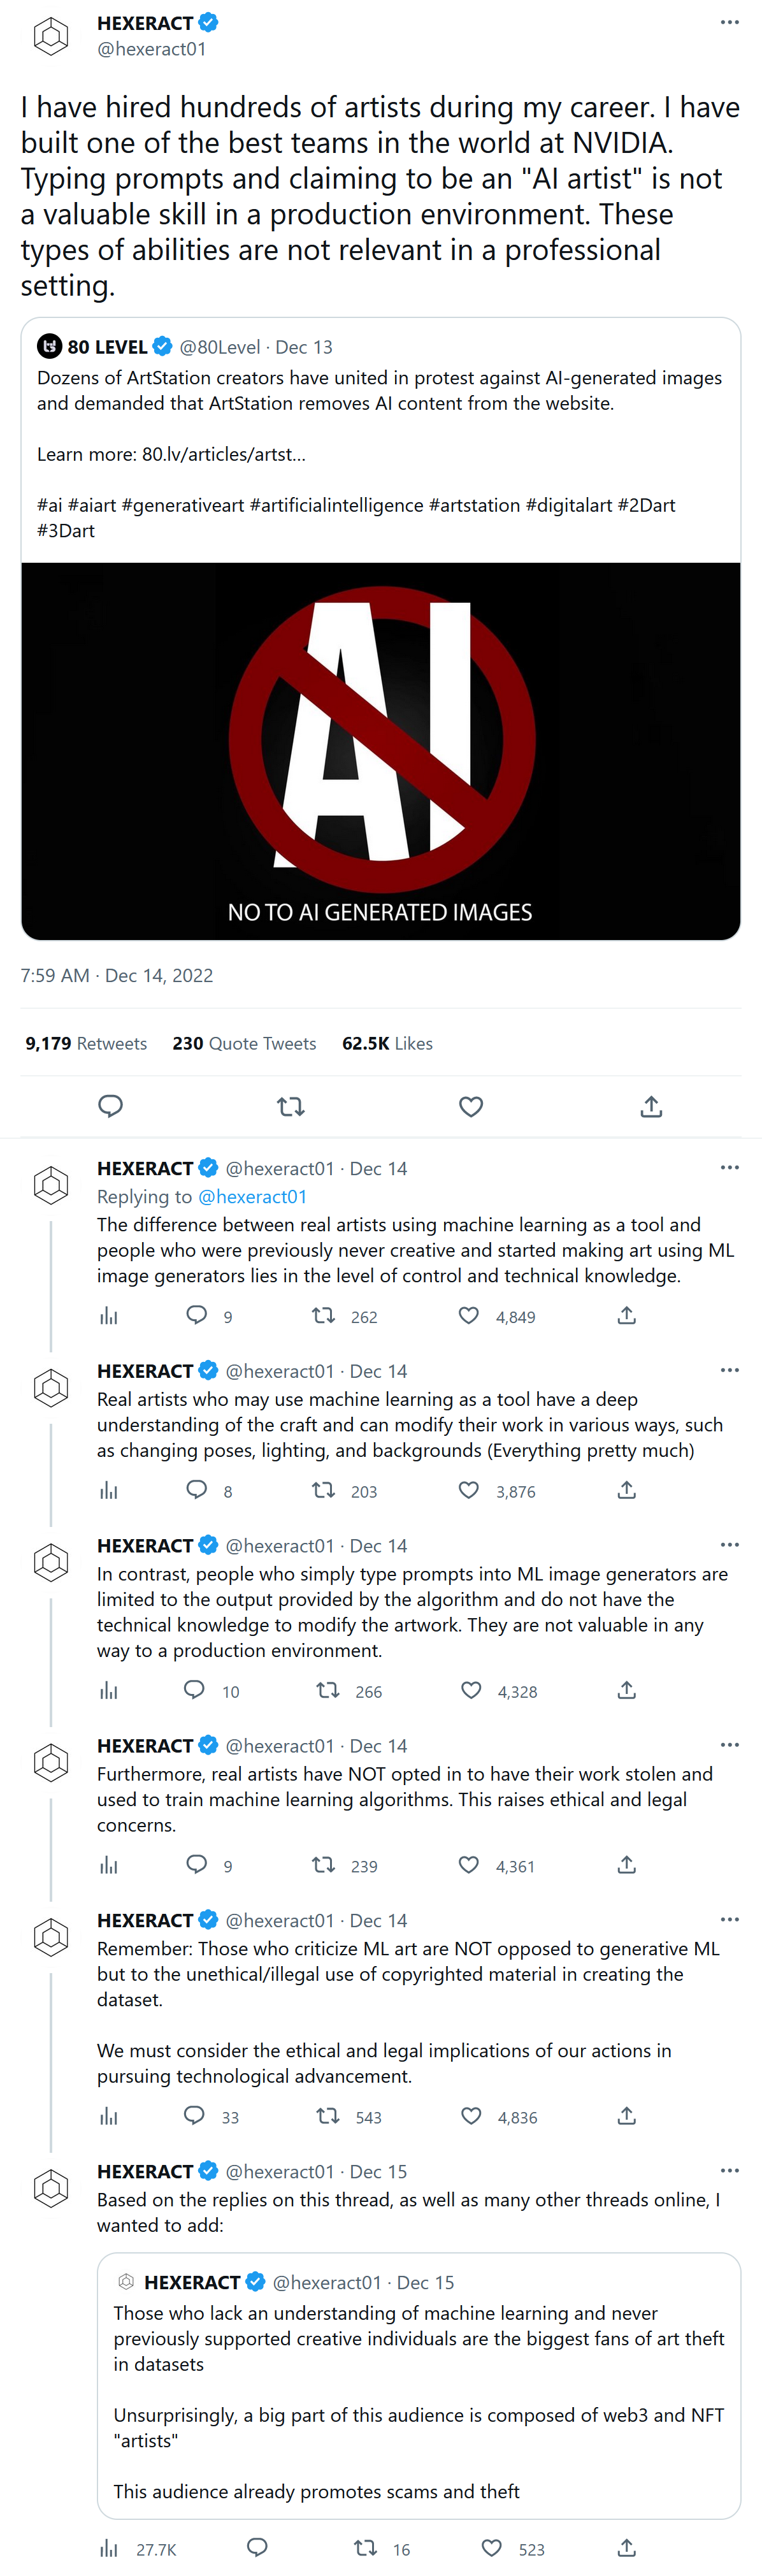View the 9,179 Retweets list
The width and height of the screenshot is (762, 2576).
tap(86, 1043)
